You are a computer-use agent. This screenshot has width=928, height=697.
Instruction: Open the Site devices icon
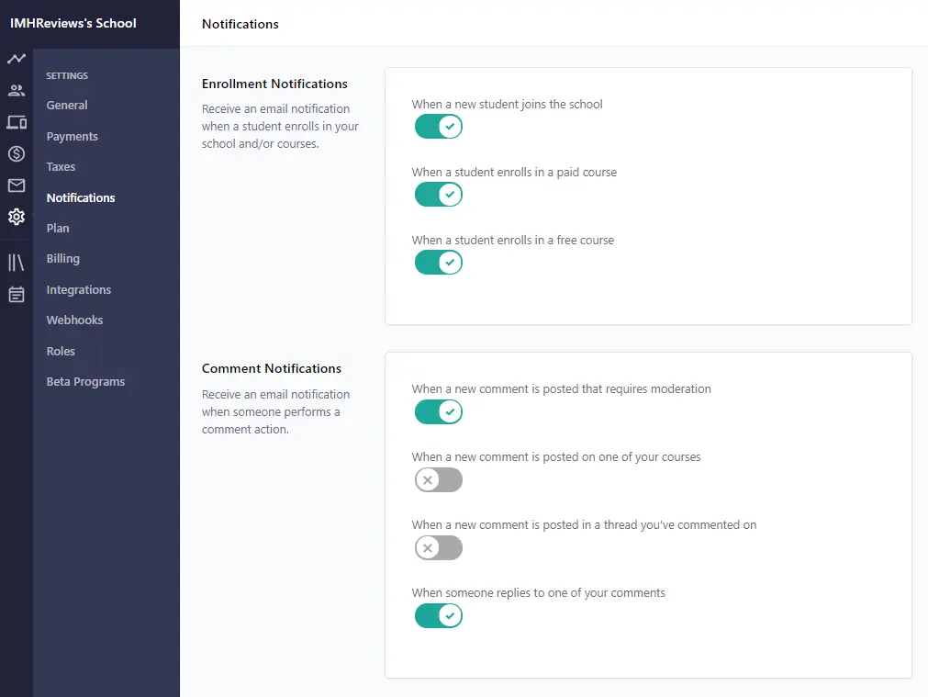tap(16, 122)
